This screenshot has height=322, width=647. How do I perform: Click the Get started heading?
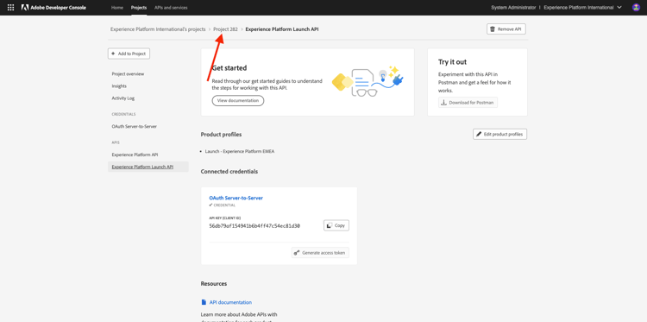pos(229,68)
